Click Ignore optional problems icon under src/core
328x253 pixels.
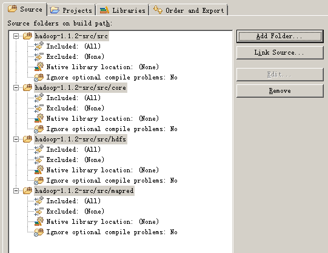click(39, 129)
